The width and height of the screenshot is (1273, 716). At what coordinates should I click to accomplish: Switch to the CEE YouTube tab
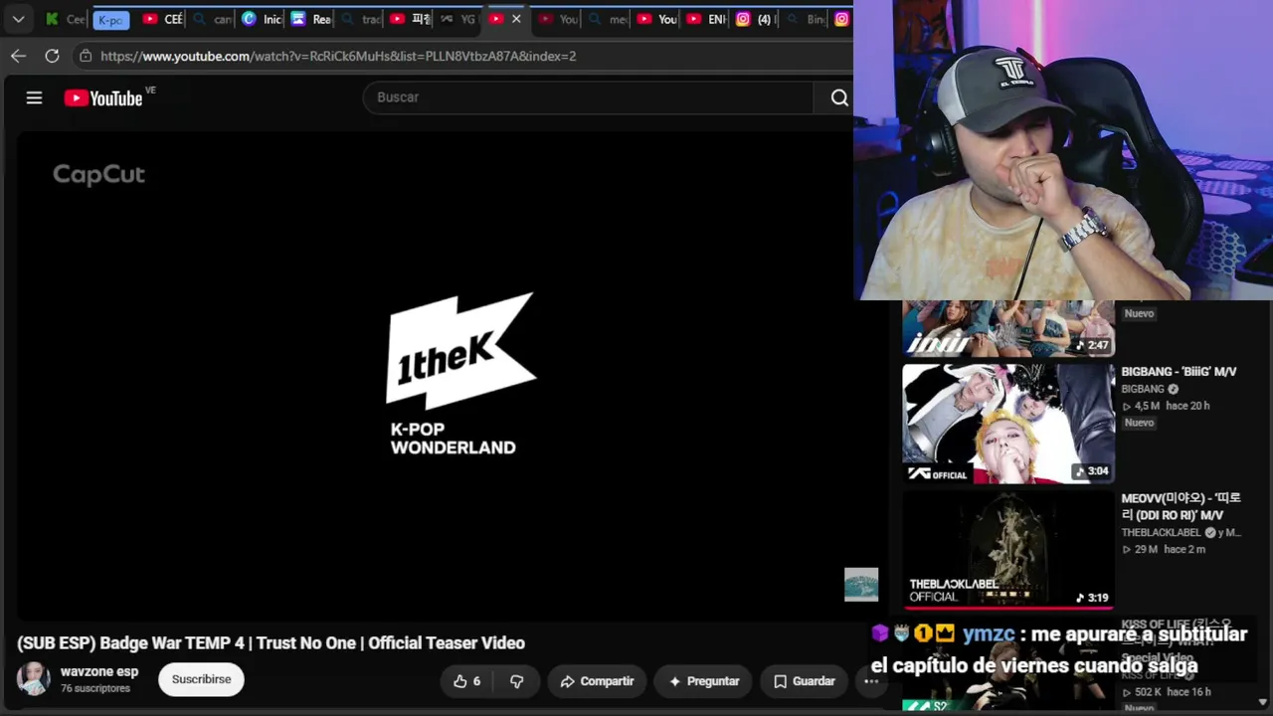163,19
